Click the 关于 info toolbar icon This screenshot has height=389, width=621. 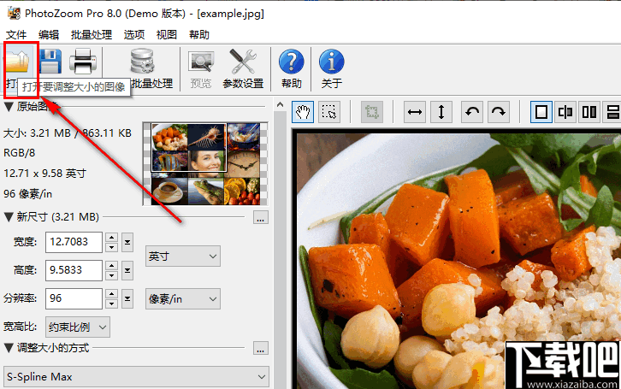click(x=332, y=62)
